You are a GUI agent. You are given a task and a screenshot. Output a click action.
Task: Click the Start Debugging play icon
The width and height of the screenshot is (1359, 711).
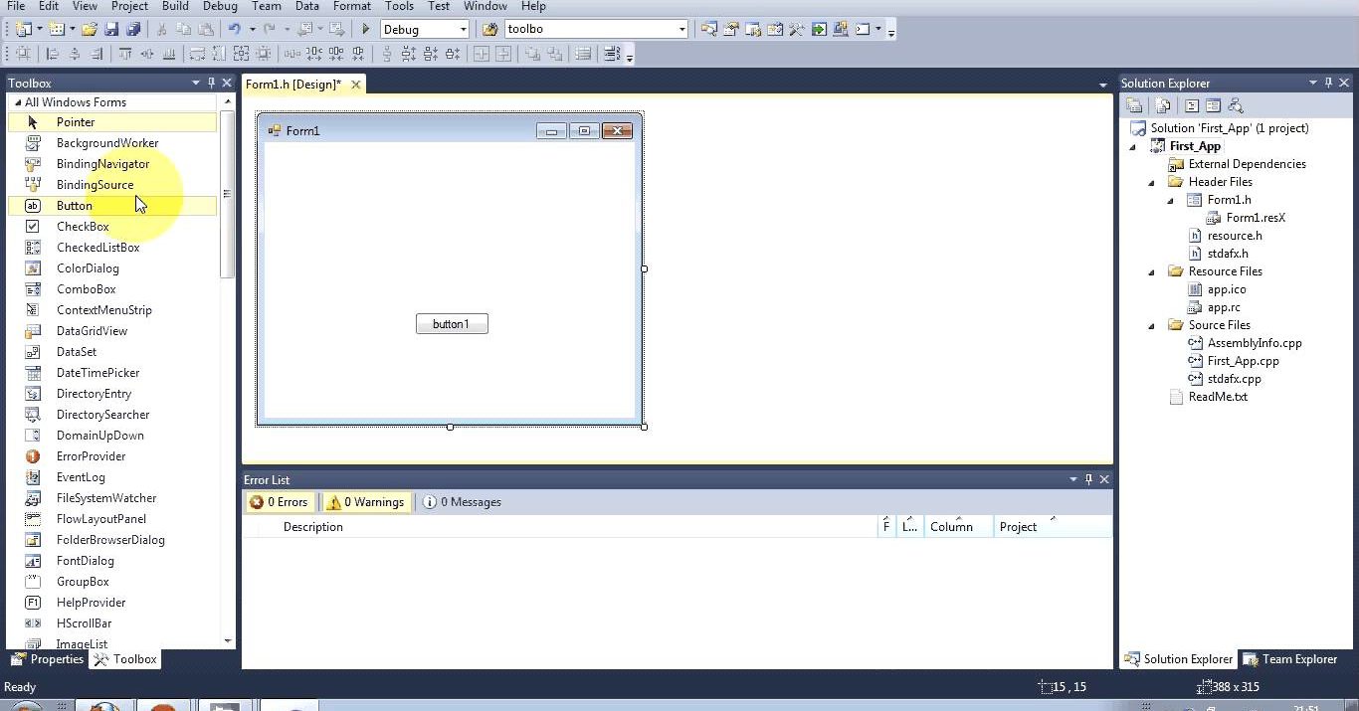coord(366,30)
